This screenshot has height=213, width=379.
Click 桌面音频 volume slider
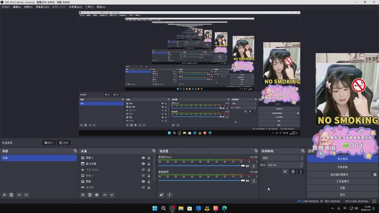(202, 181)
